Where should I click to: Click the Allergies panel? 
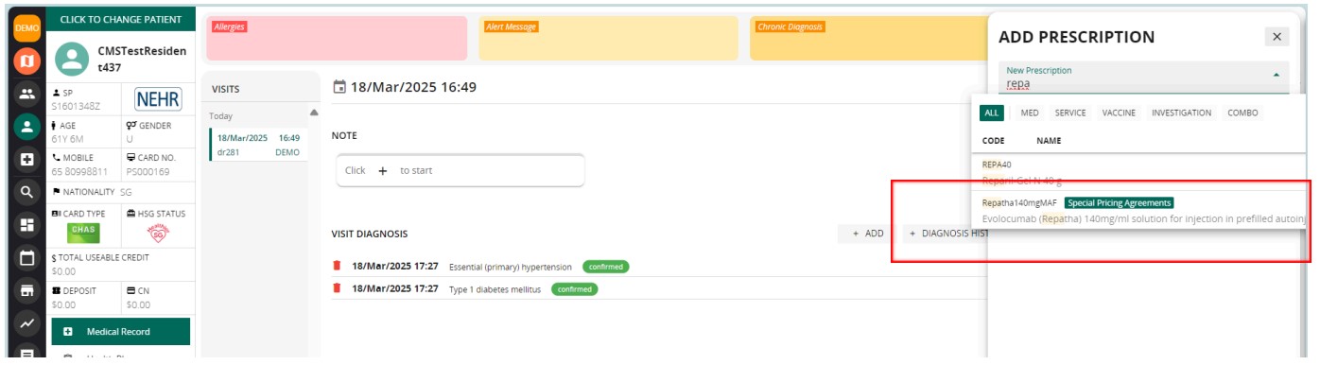(337, 38)
